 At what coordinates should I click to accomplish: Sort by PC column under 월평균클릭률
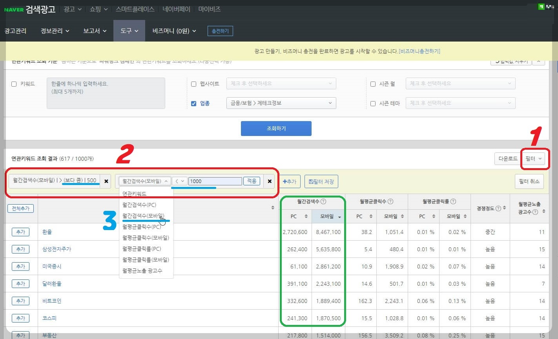tap(434, 216)
